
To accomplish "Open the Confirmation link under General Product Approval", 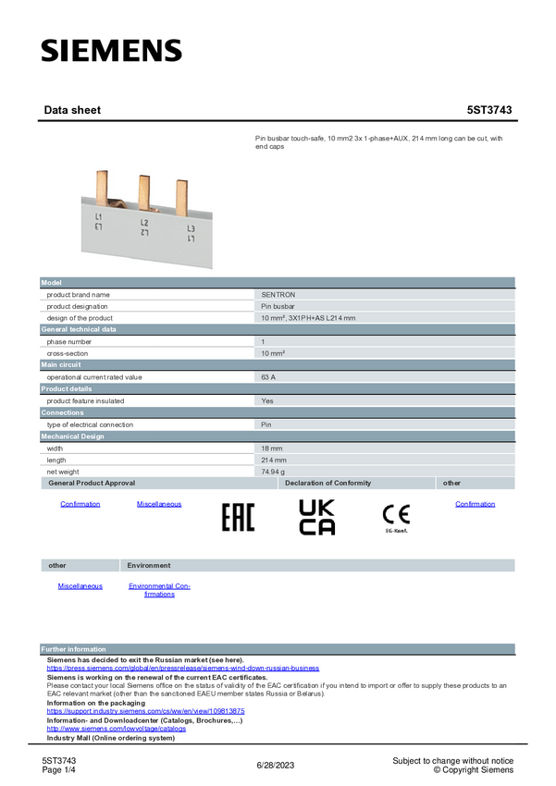I will pos(80,504).
